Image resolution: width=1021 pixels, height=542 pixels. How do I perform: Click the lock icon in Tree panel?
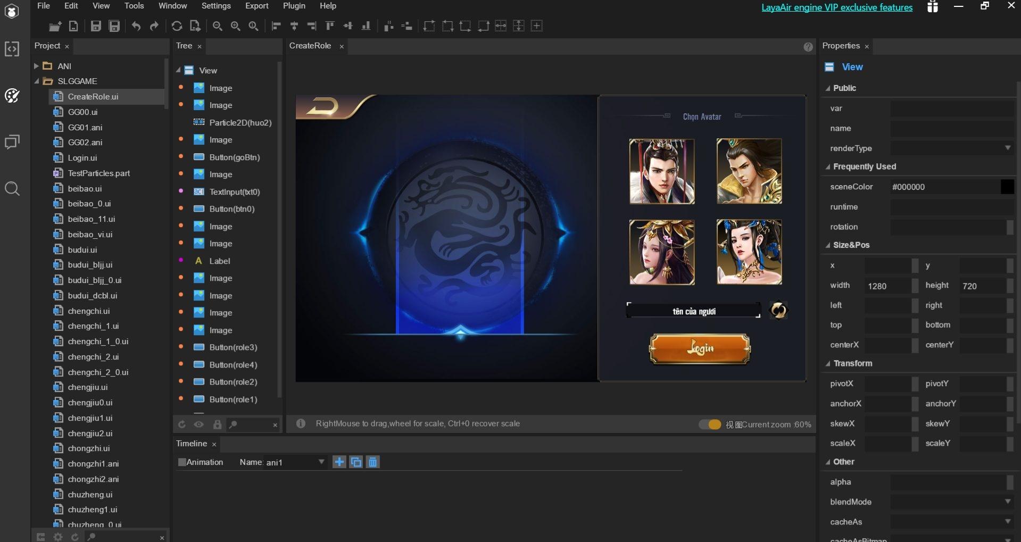coord(217,424)
